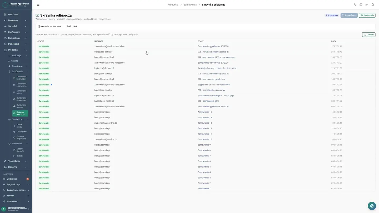Viewport: 379px width, 213px height.
Task: Open the feedback message icon
Action: point(361,5)
